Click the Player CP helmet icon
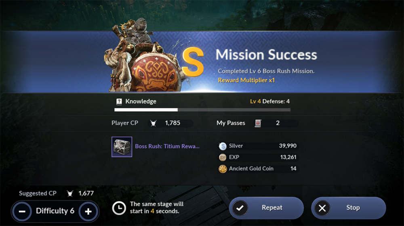The image size is (404, 226). pos(153,123)
